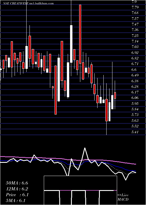This screenshot has height=205, width=146.
Task: Click the 50MA : 6.6 readout
Action: click(x=17, y=183)
